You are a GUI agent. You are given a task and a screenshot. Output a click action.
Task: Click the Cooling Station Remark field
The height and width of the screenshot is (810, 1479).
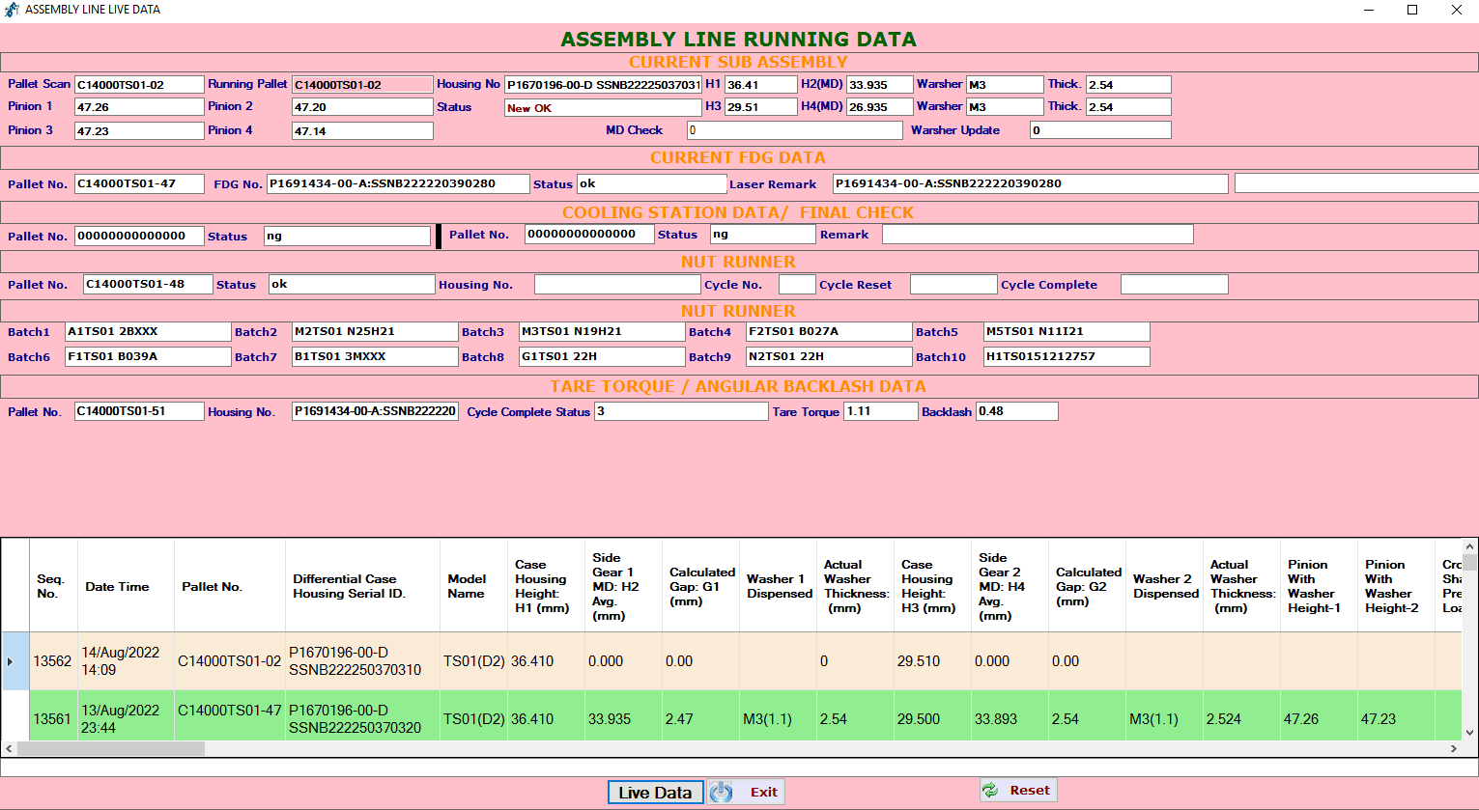1038,235
